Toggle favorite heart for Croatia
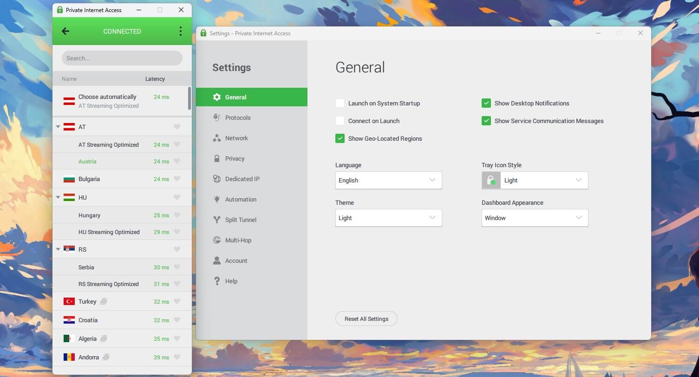This screenshot has width=699, height=377. [177, 320]
